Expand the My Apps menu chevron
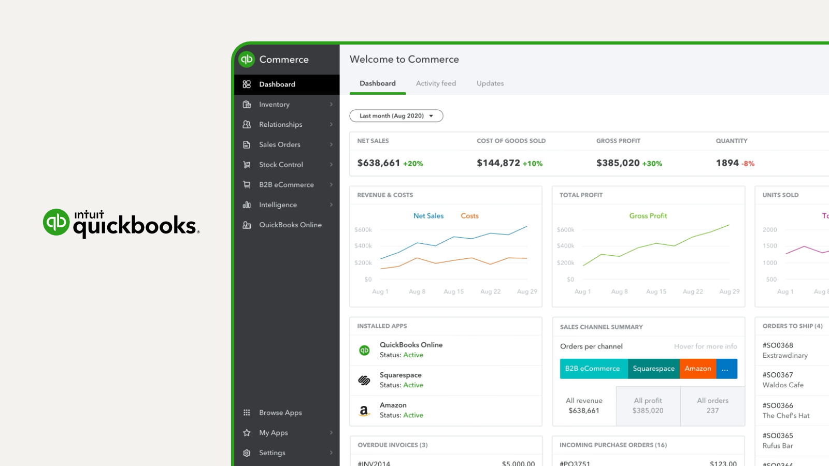This screenshot has height=466, width=829. pos(331,433)
